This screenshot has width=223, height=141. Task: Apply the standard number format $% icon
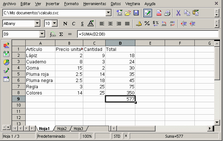click(156, 23)
